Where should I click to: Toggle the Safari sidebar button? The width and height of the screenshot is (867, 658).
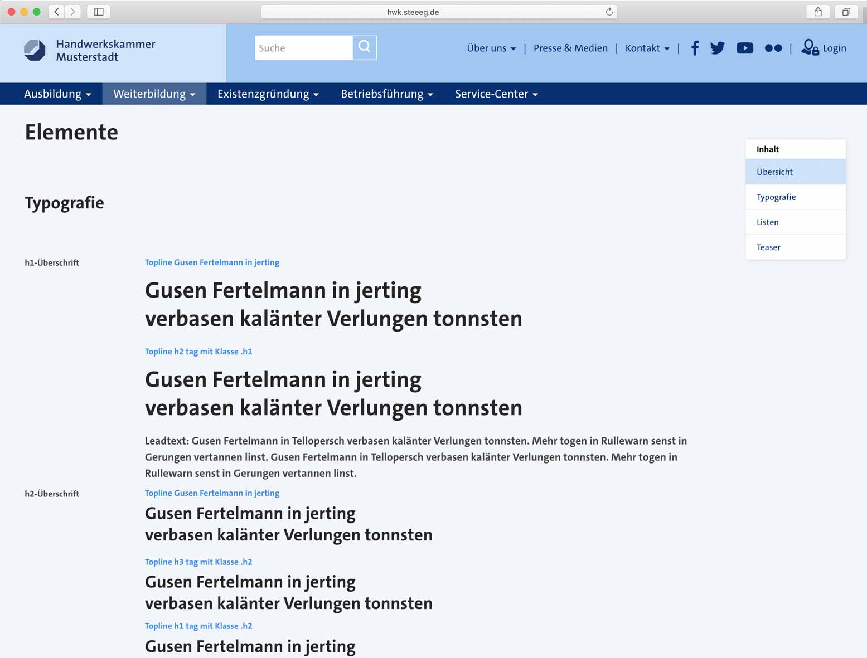[x=99, y=12]
